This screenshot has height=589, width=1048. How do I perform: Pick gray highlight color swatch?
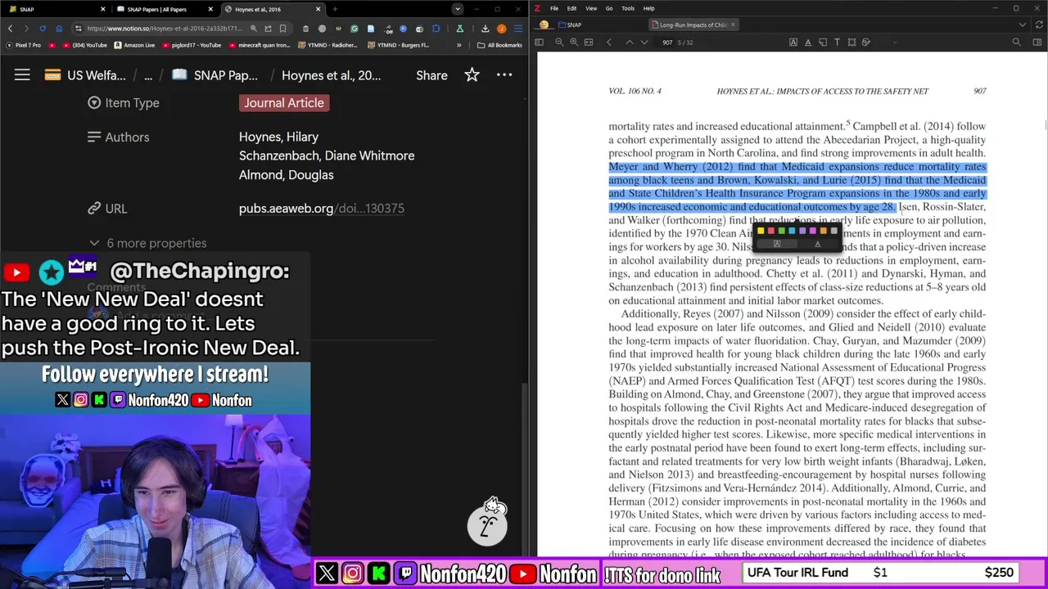click(833, 231)
